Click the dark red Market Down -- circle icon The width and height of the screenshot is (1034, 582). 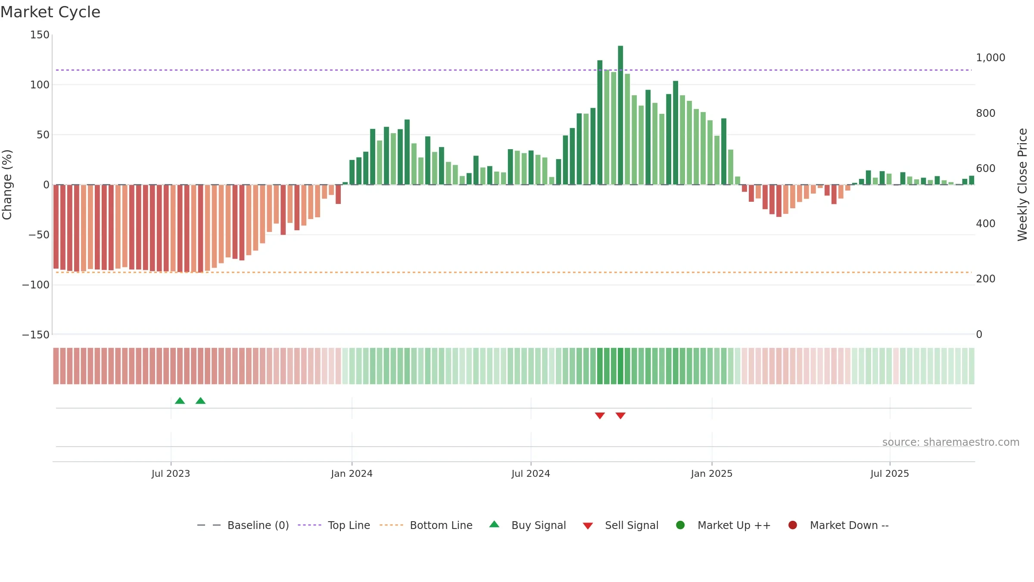tap(792, 525)
